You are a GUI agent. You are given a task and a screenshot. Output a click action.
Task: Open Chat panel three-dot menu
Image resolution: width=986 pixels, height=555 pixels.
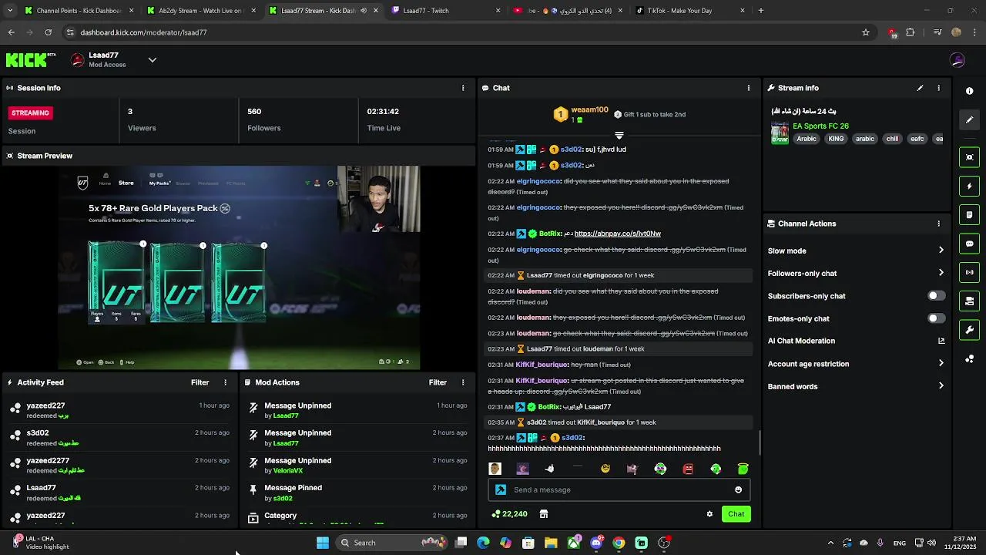pos(748,88)
